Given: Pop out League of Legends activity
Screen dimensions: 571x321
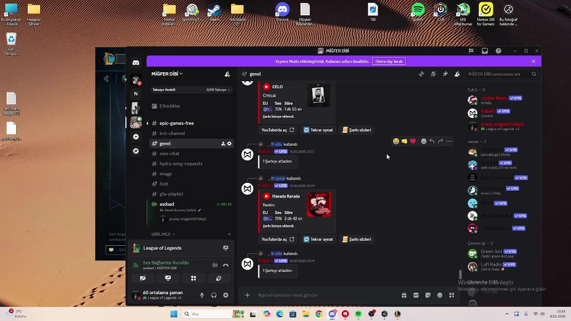Looking at the screenshot, I should pyautogui.click(x=226, y=248).
